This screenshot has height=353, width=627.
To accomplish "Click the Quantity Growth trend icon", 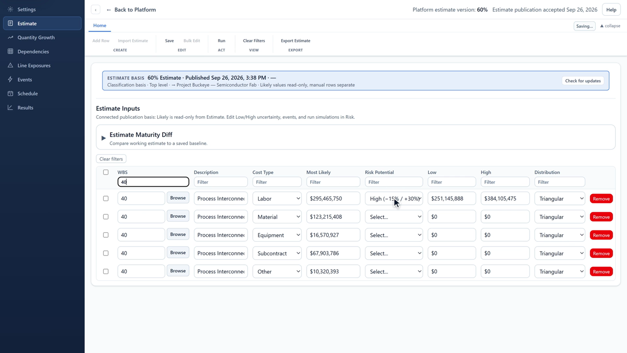I will click(10, 37).
